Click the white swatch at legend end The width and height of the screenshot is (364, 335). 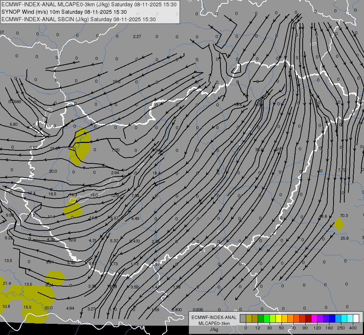(356, 318)
